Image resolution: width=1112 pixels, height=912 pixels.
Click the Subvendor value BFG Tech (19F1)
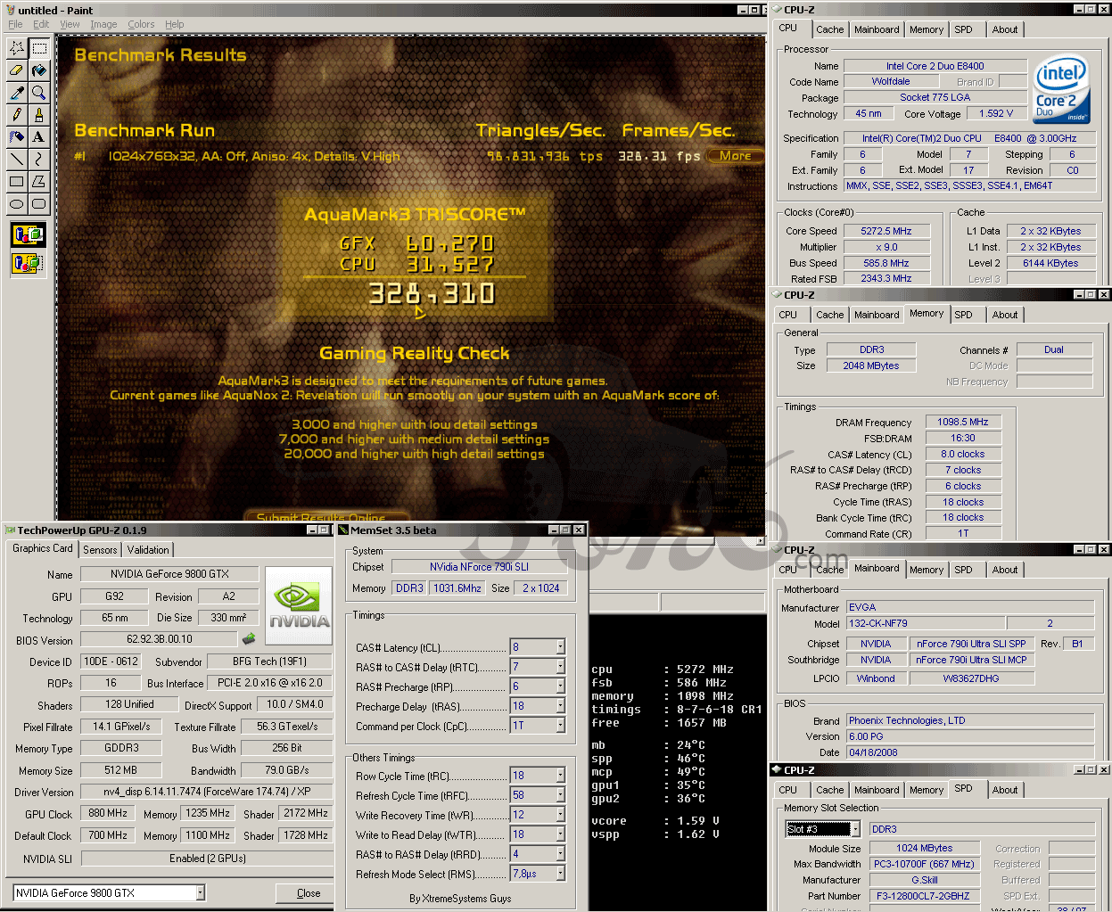269,661
